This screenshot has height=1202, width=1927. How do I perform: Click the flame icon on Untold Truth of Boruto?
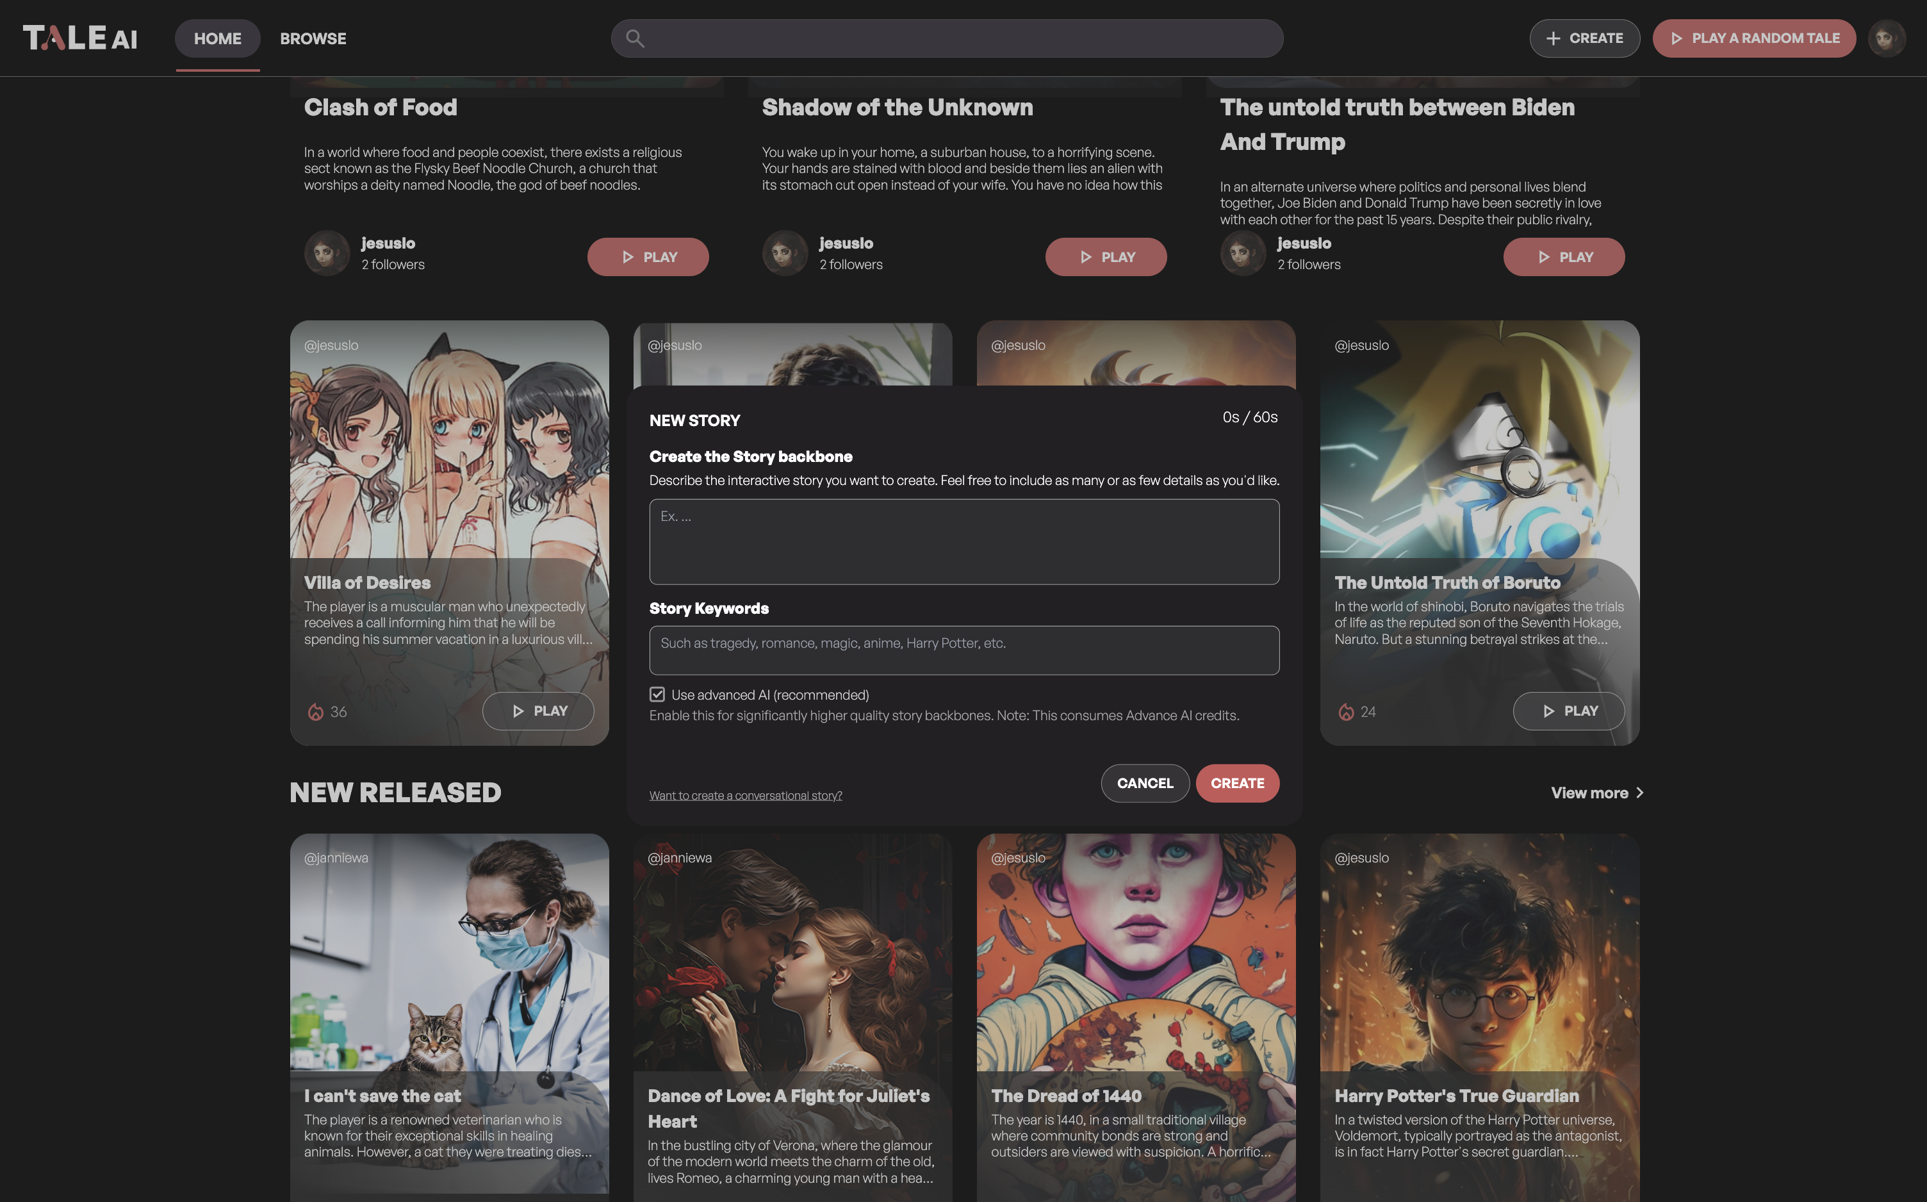pos(1345,711)
